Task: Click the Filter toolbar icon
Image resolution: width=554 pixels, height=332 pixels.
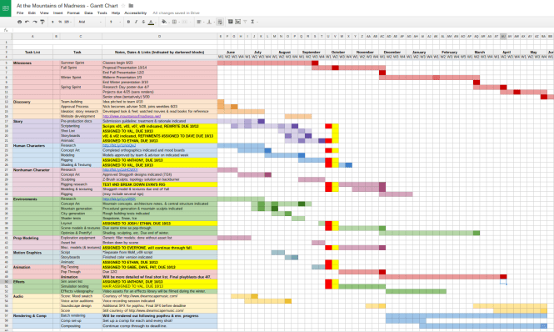Action: (x=245, y=22)
